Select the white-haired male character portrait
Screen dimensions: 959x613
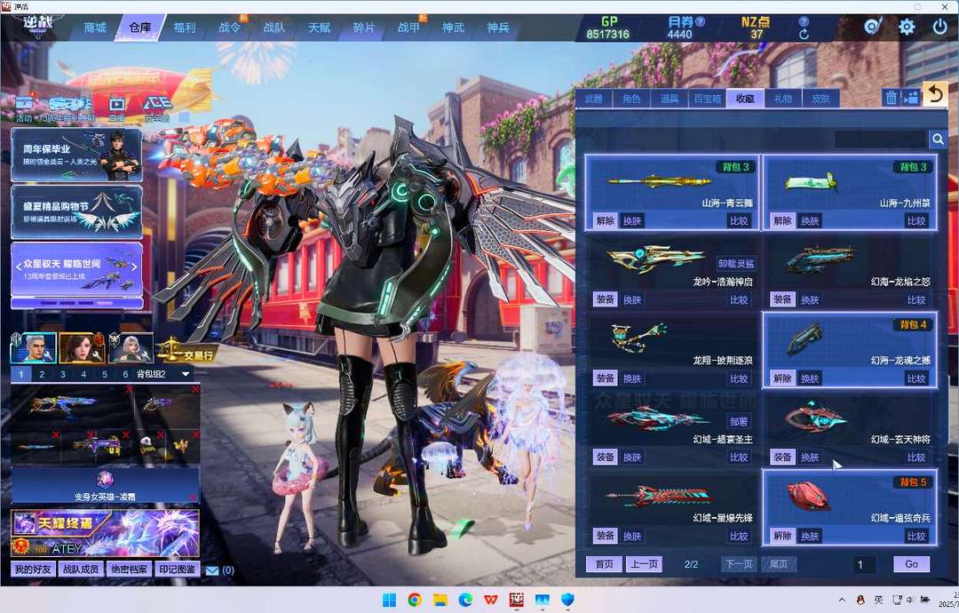tap(35, 347)
